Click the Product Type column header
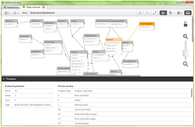 tap(64, 91)
